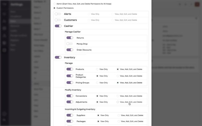Set Product Categories to View, Add, Edit, and Delete

(117, 76)
